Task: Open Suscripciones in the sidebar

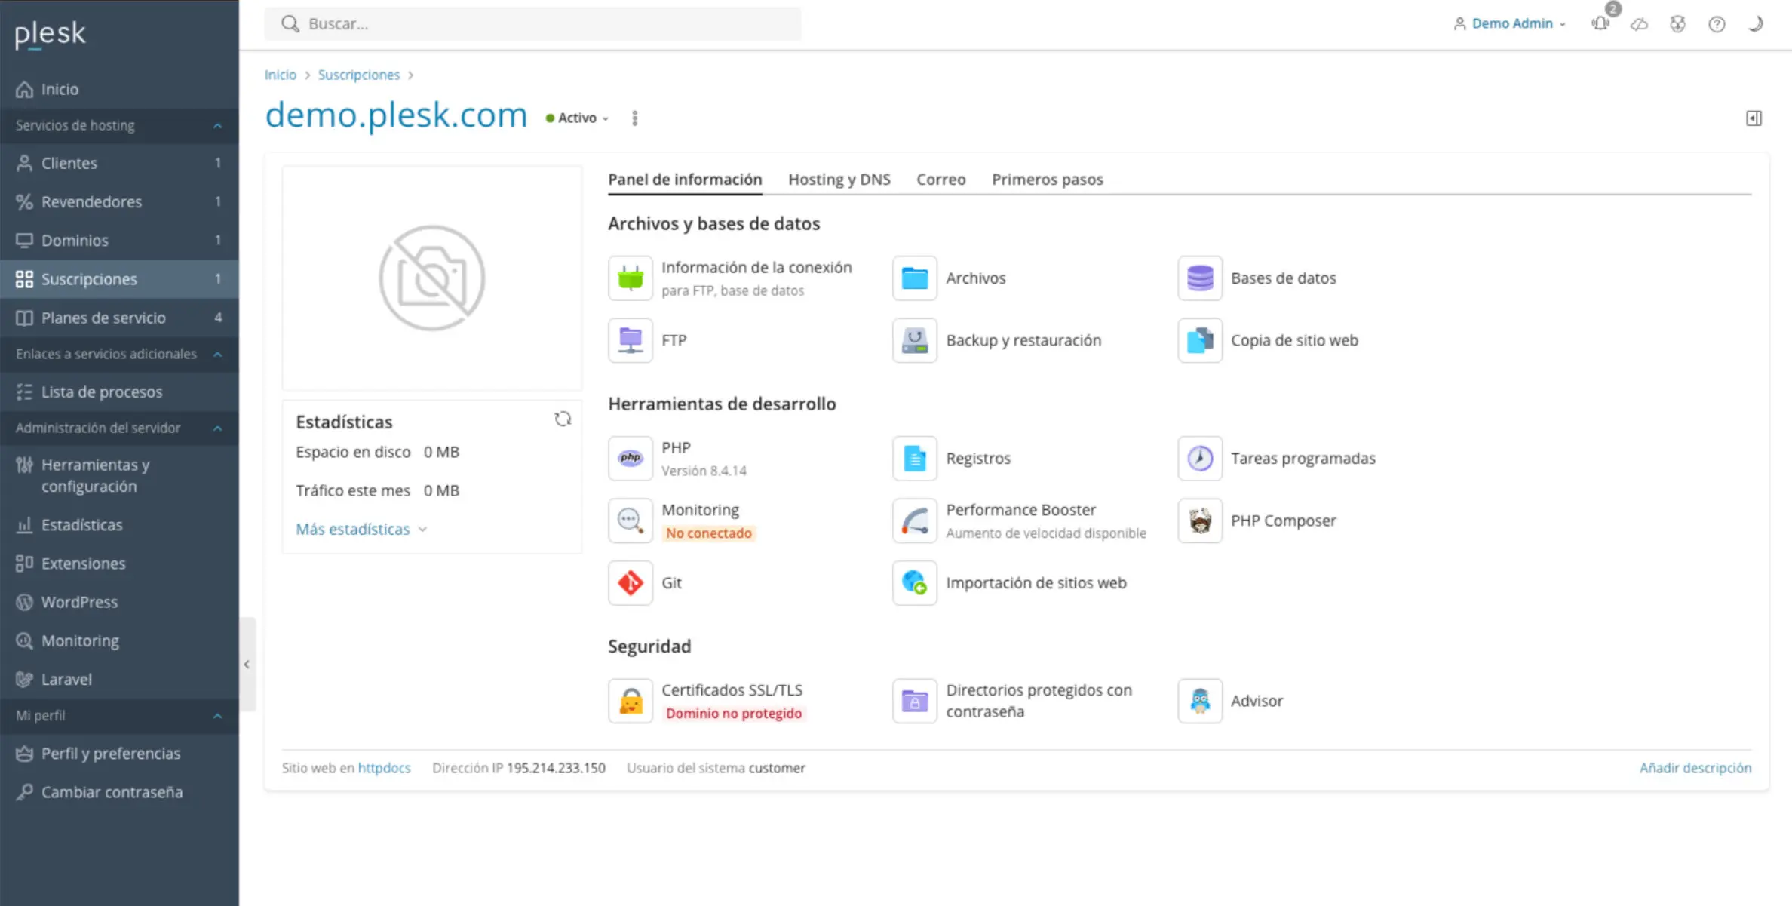Action: (89, 279)
